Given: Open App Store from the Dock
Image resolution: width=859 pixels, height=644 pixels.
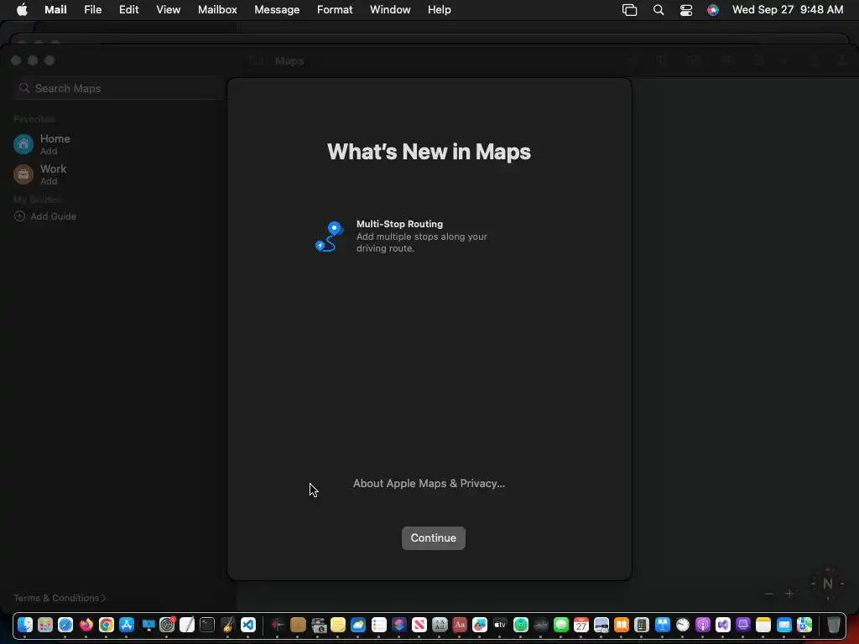Looking at the screenshot, I should click(x=127, y=625).
